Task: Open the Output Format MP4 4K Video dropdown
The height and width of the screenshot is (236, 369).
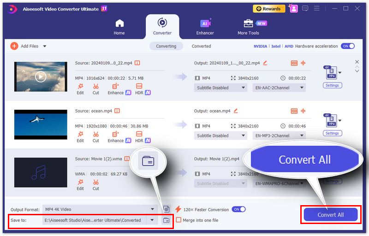Action: [x=100, y=209]
